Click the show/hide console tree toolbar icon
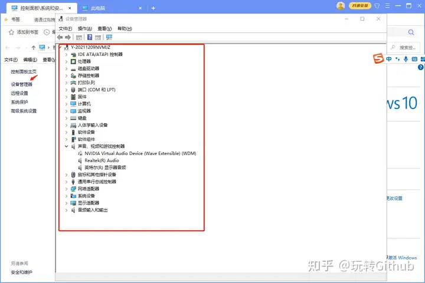 pos(79,37)
